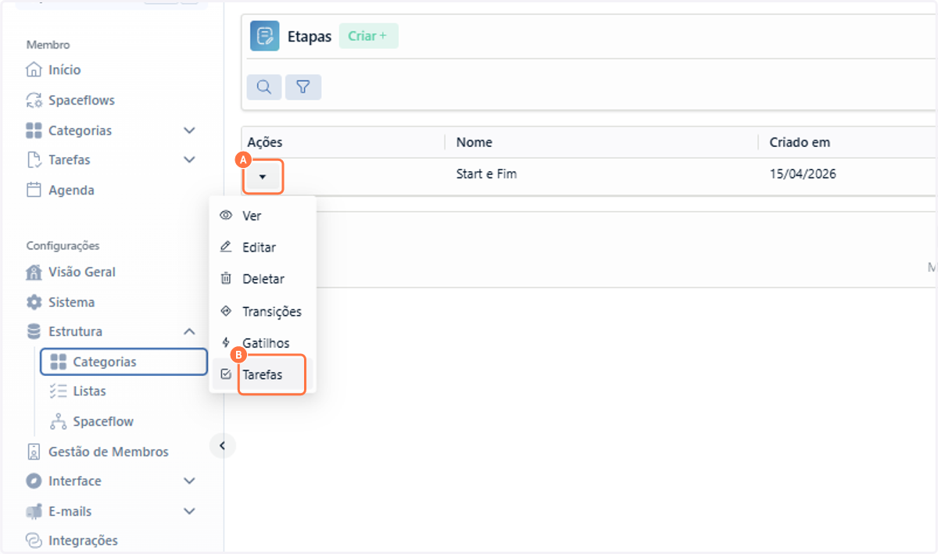938x554 pixels.
Task: Open actions dropdown for Start e Fim row
Action: [x=263, y=177]
